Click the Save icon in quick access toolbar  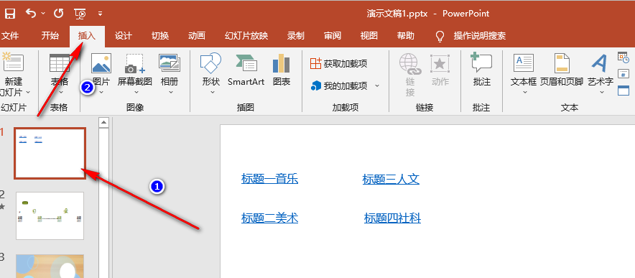[x=10, y=14]
